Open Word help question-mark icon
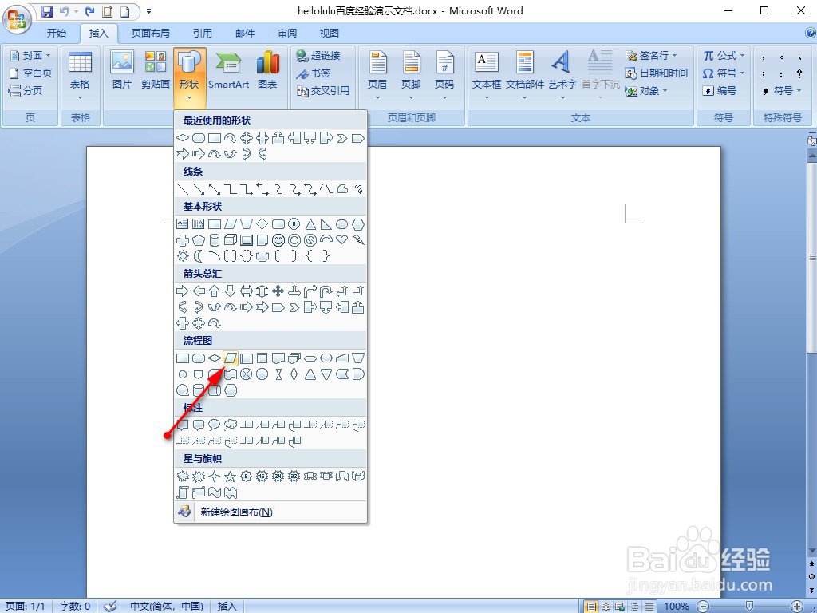Viewport: 817px width, 613px height. (x=811, y=34)
